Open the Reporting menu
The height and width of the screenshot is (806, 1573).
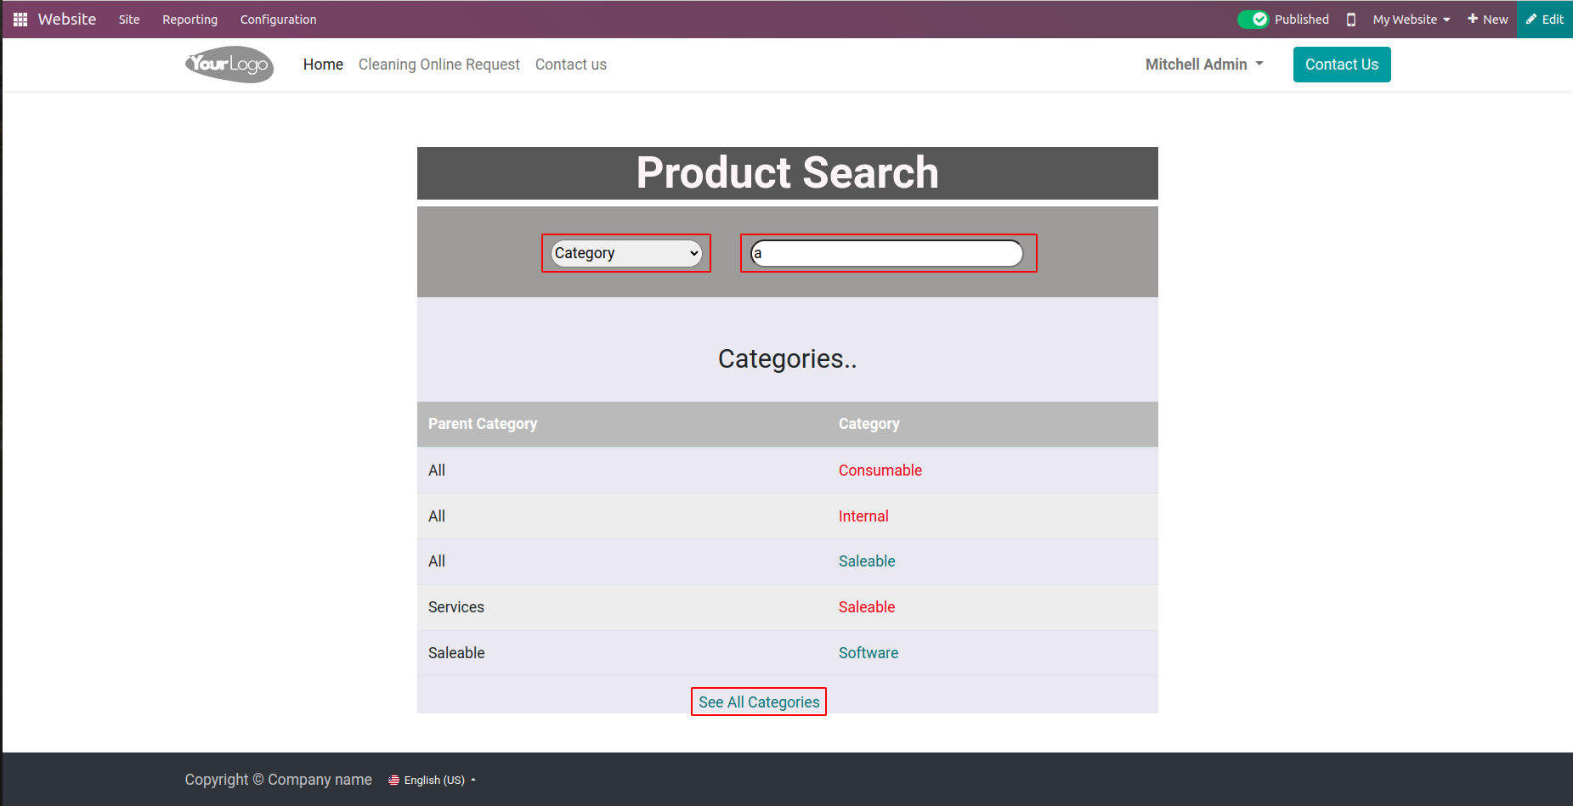coord(190,20)
